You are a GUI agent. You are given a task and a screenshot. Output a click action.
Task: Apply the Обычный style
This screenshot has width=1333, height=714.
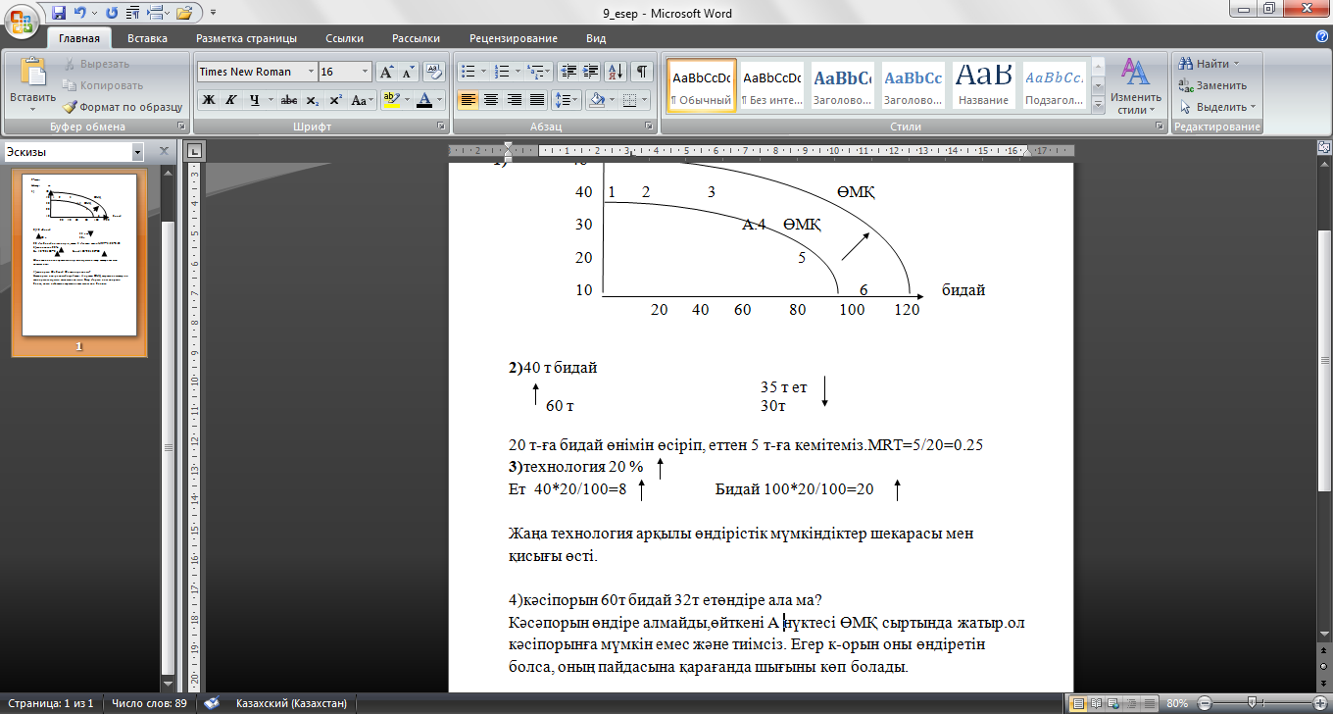[701, 86]
